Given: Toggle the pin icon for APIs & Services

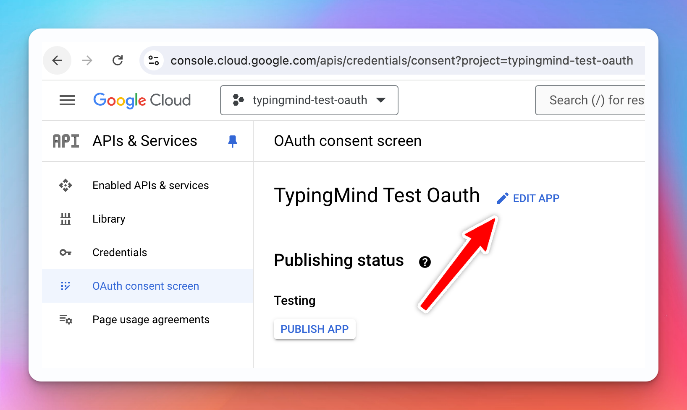Looking at the screenshot, I should click(x=233, y=141).
